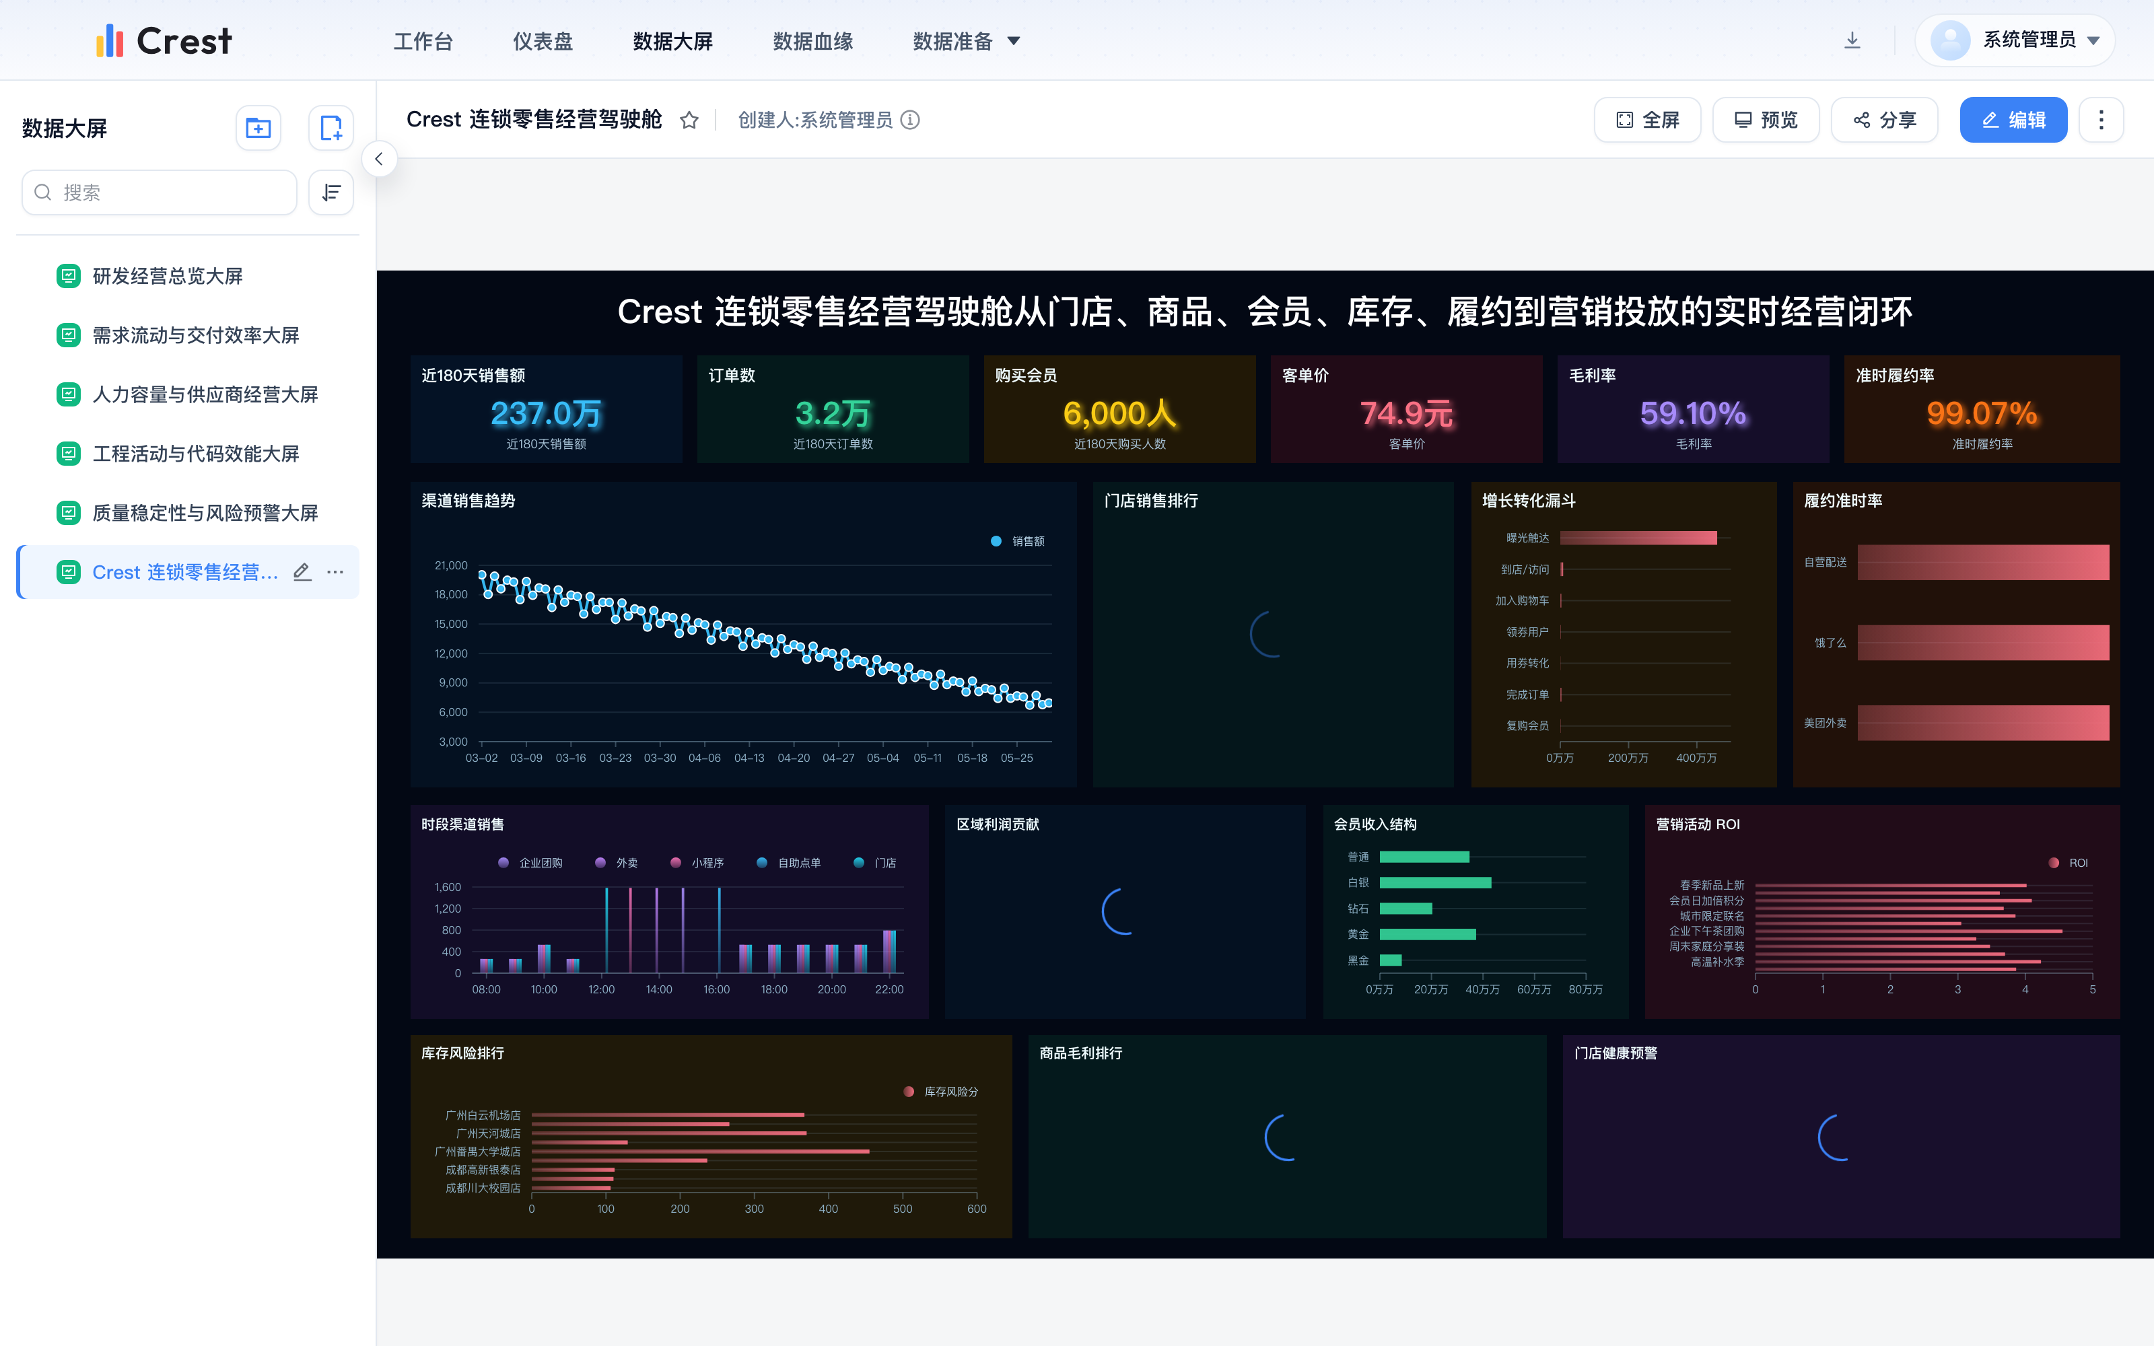Screen dimensions: 2154x1346
Task: Toggle 自助点单 legend series
Action: (x=789, y=863)
